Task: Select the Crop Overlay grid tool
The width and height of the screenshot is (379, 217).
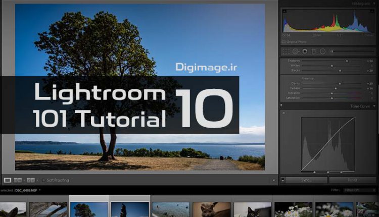Action: (287, 51)
